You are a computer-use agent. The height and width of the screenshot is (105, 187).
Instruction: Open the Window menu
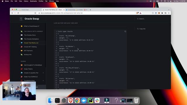[x=51, y=1]
